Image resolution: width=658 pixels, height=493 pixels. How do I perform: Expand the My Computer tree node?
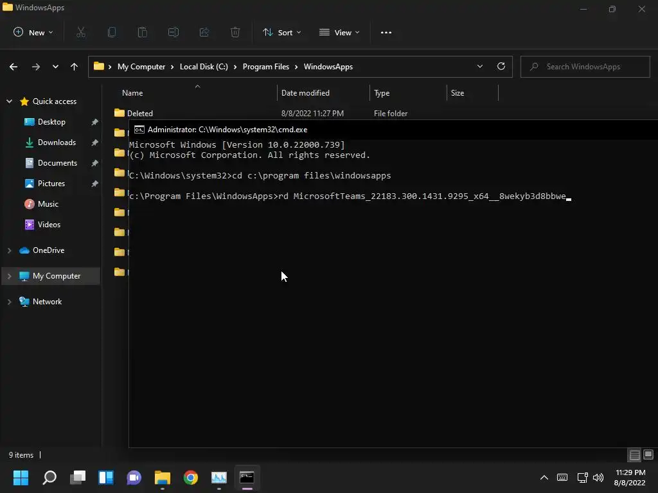[9, 276]
